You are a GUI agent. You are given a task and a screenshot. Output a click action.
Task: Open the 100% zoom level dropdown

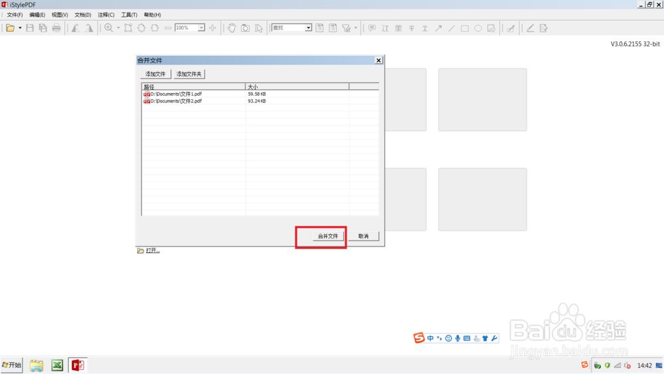click(202, 28)
